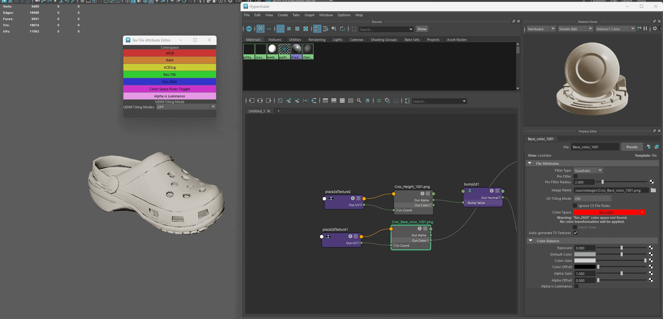Screen dimensions: 663x319
Task: Click the input connections graph icon
Action: [251, 101]
